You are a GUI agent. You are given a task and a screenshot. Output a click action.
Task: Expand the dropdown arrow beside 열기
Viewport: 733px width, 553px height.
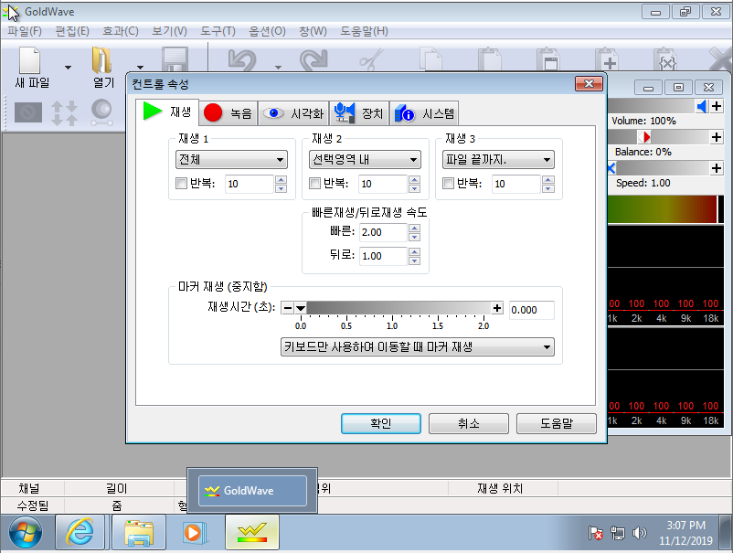click(x=140, y=68)
